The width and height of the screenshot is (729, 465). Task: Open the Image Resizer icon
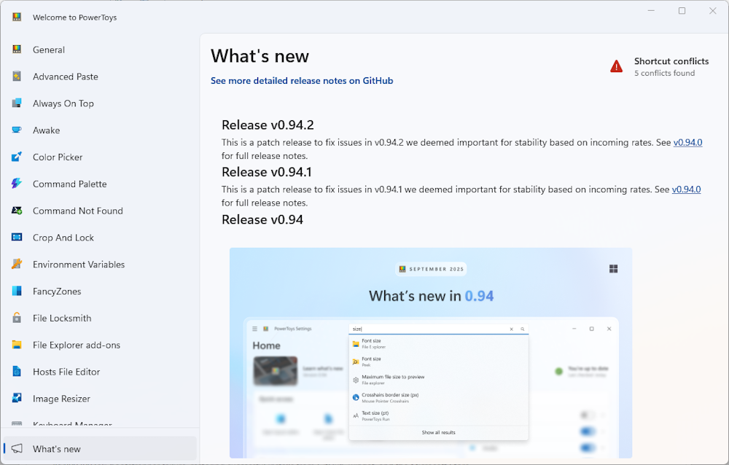tap(17, 399)
